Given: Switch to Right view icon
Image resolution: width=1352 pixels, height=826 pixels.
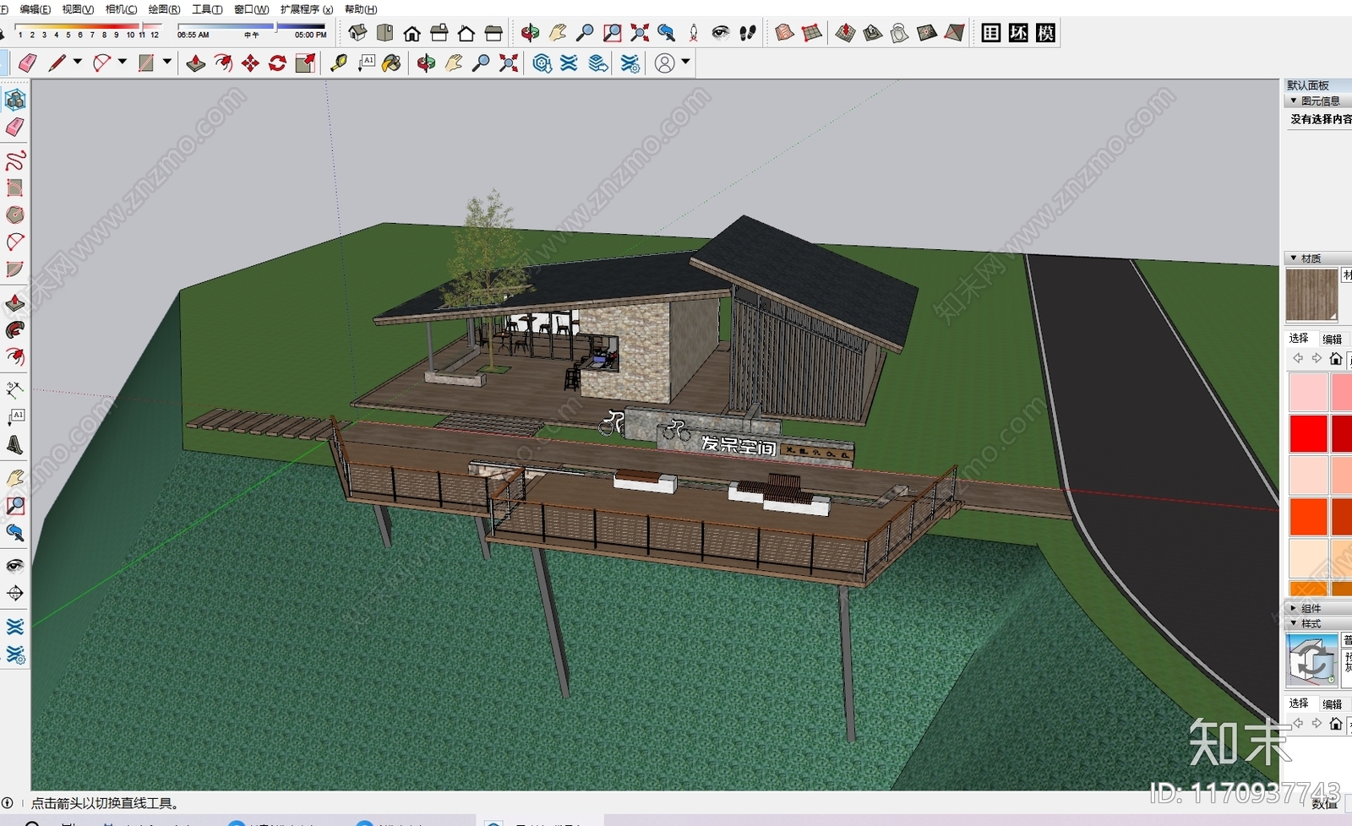Looking at the screenshot, I should pyautogui.click(x=439, y=33).
